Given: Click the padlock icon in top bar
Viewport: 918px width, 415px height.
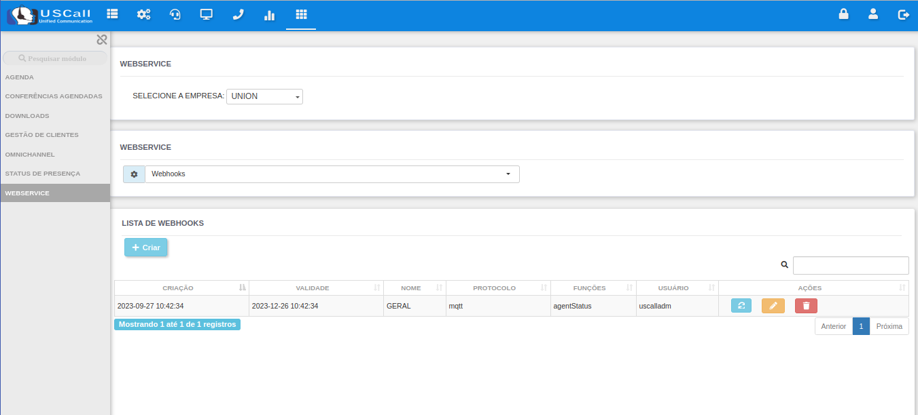Looking at the screenshot, I should click(x=844, y=14).
